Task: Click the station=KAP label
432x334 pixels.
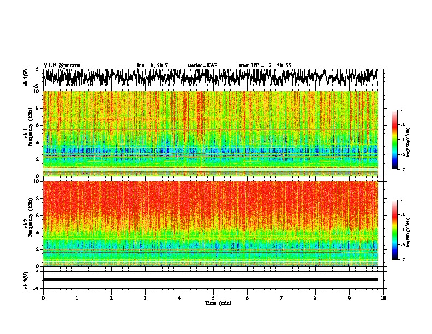Action: (202, 65)
